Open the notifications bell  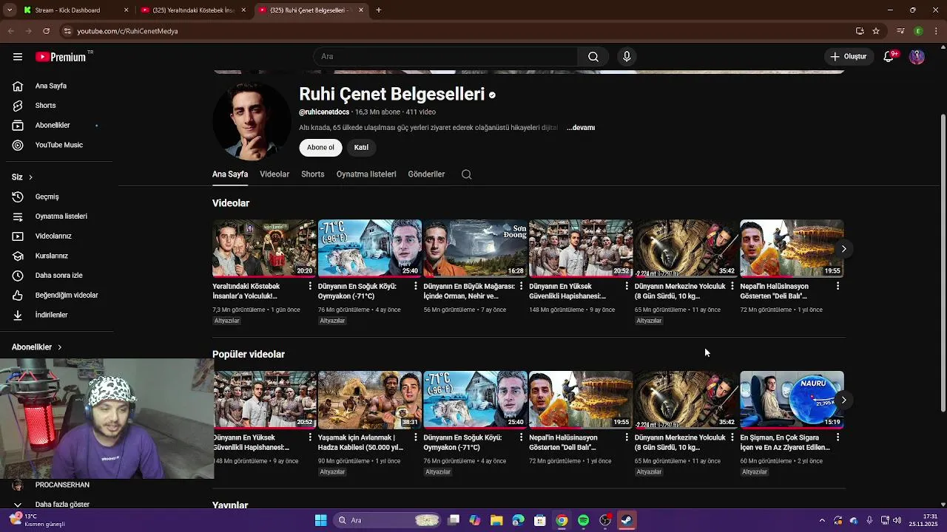click(x=889, y=57)
